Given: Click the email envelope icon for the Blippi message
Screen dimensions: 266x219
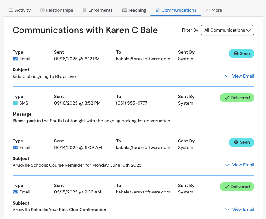Looking at the screenshot, I should tap(15, 59).
